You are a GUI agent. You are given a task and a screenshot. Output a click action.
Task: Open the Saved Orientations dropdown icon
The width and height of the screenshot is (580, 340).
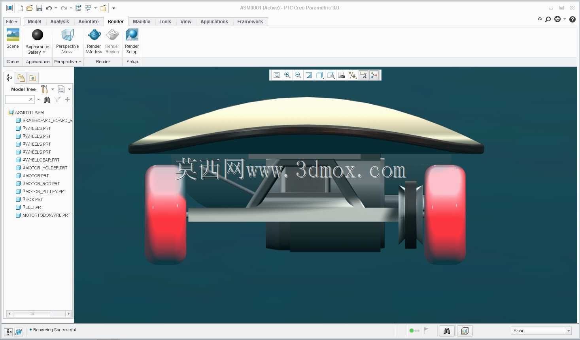331,75
